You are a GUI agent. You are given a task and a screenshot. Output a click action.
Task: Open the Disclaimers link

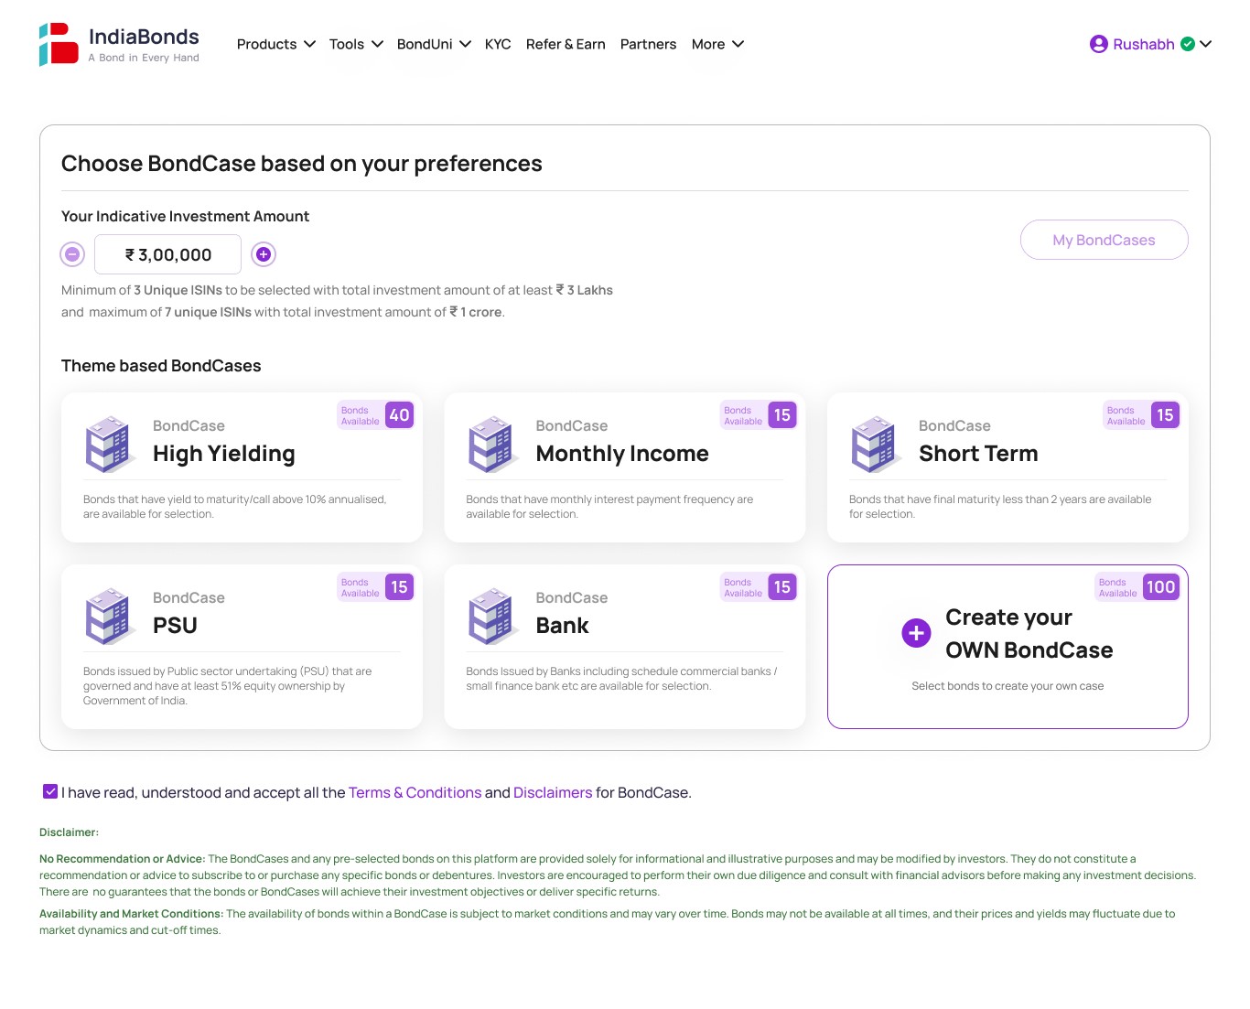coord(553,792)
